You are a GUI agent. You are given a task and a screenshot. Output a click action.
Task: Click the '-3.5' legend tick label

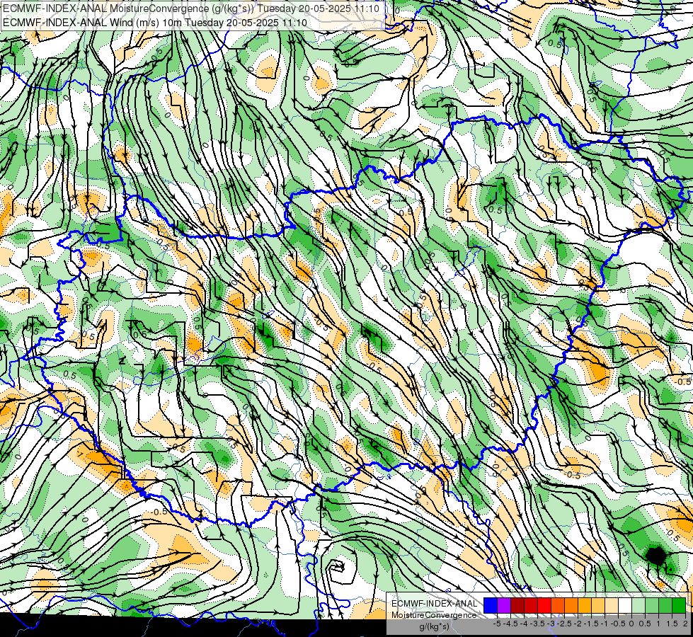point(538,624)
